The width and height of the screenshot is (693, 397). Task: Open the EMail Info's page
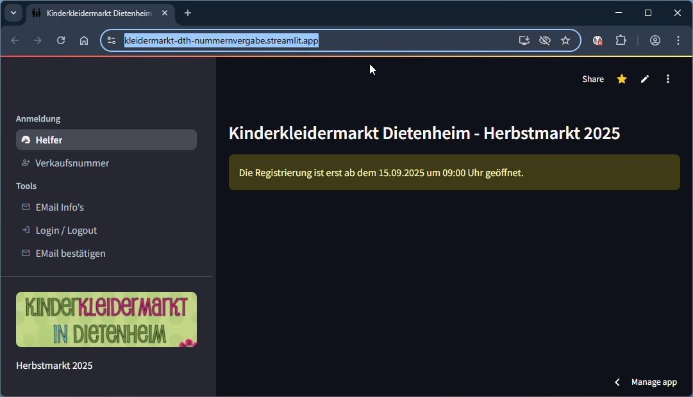pyautogui.click(x=60, y=207)
